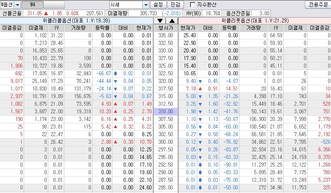Select strike price 315.00

point(166,96)
